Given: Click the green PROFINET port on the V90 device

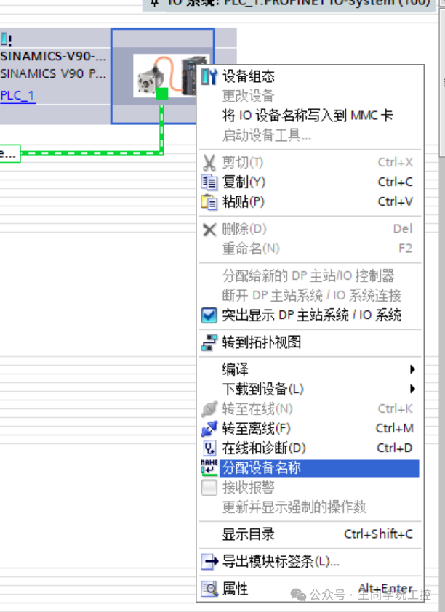Looking at the screenshot, I should tap(162, 94).
